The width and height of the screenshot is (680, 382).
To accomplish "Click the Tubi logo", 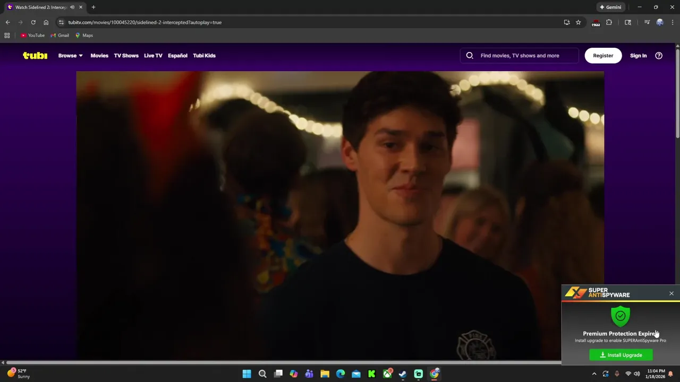I will [35, 55].
